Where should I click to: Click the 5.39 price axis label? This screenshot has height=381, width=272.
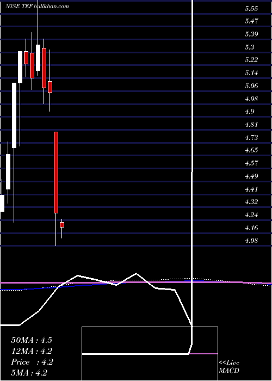pyautogui.click(x=251, y=34)
